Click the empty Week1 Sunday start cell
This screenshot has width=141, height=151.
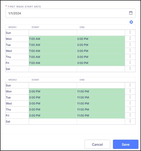(x=53, y=33)
